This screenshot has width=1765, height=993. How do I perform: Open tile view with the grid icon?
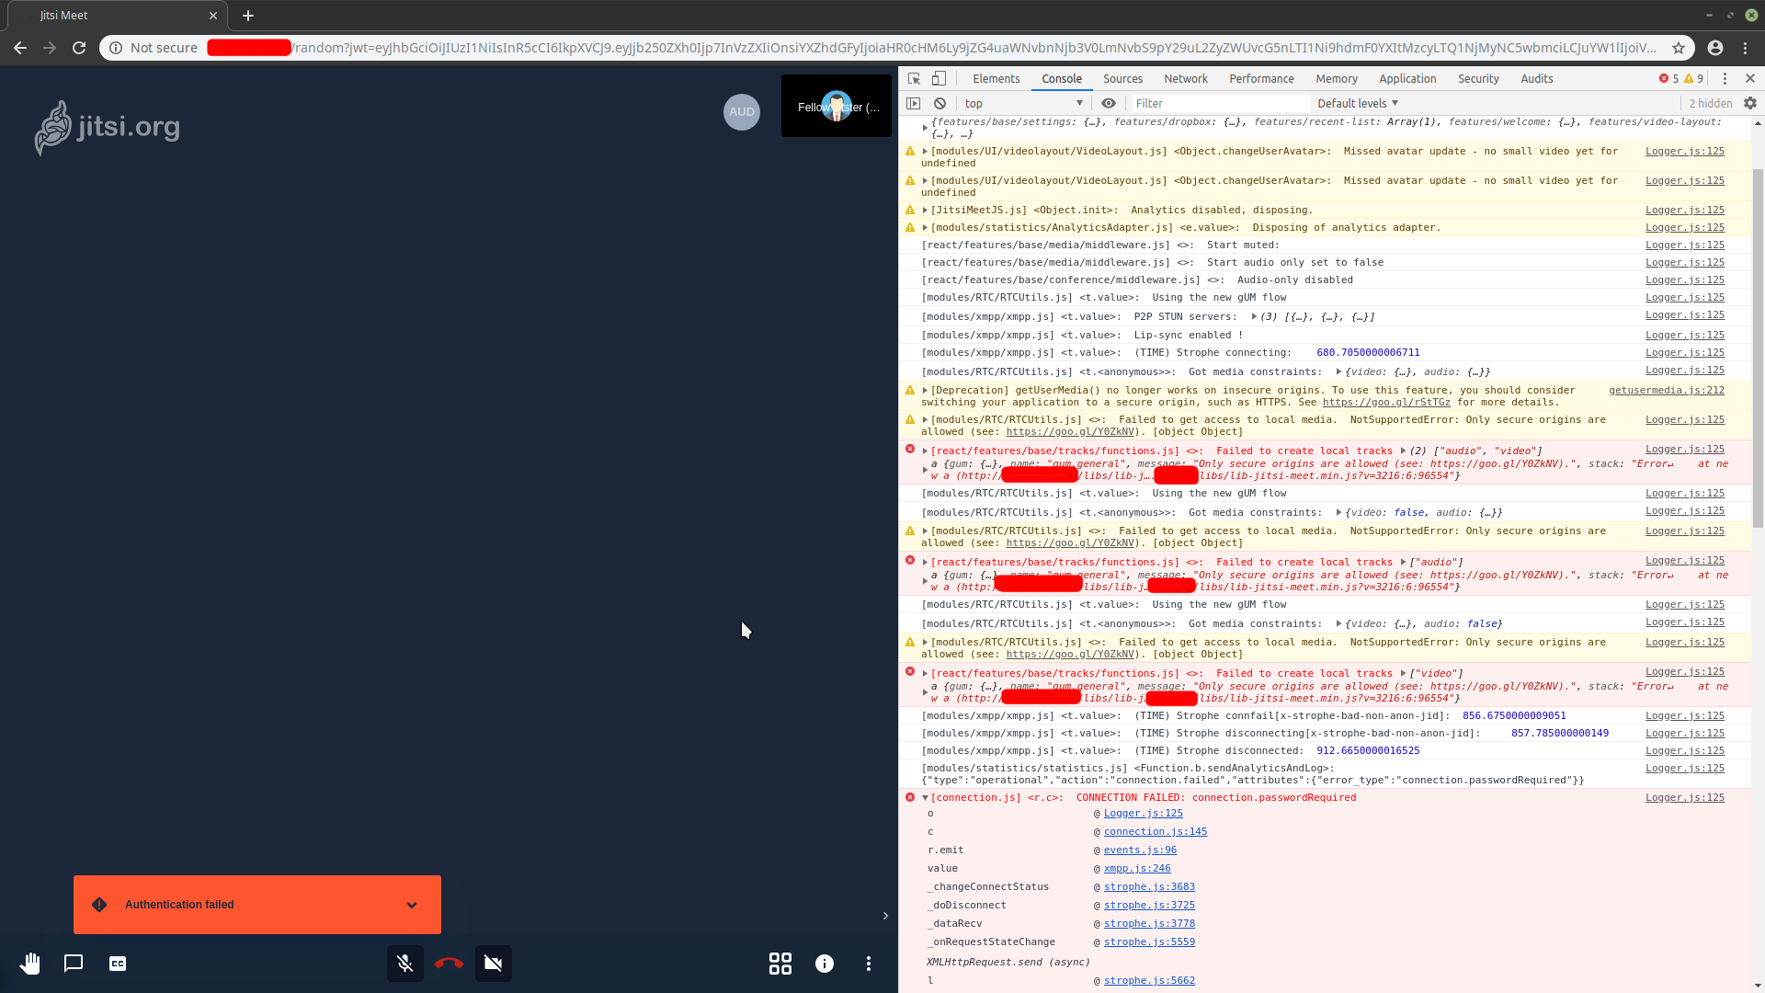(780, 964)
